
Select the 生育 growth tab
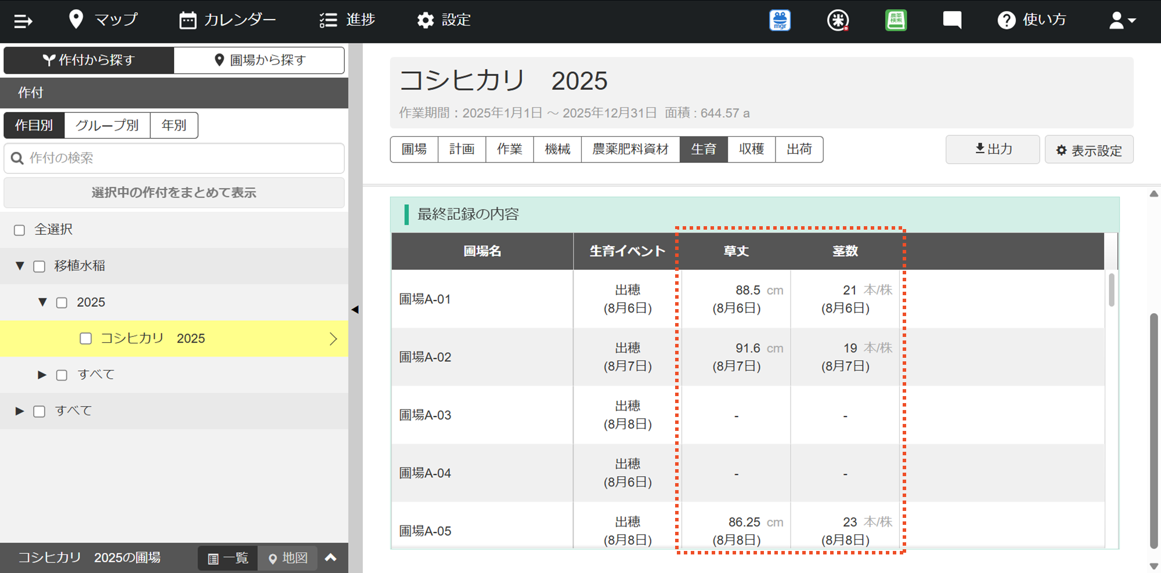[704, 149]
